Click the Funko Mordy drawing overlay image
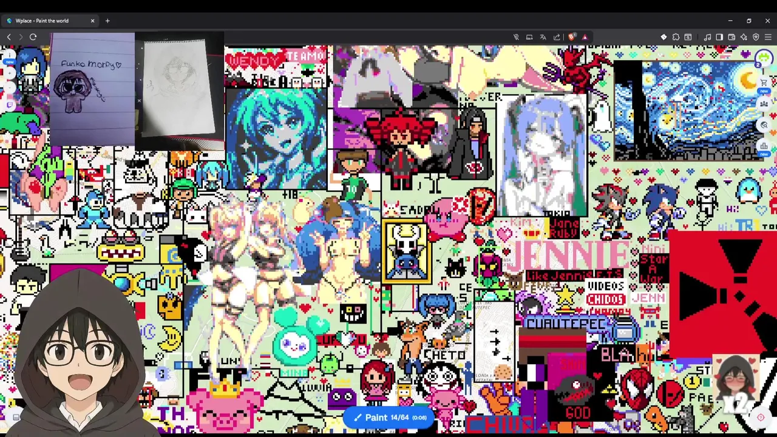Viewport: 777px width, 437px height. [x=92, y=89]
